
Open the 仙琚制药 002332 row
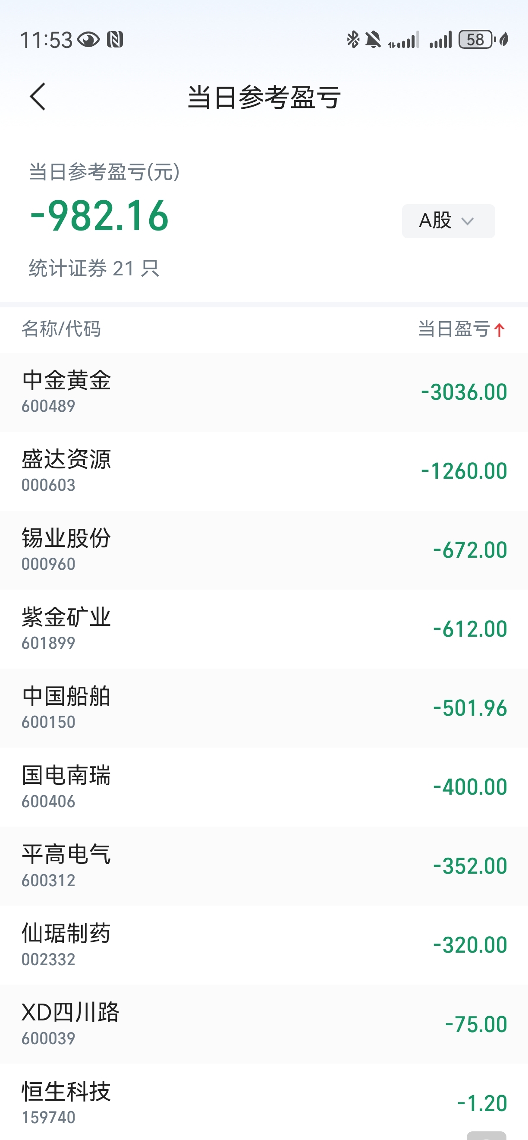point(264,945)
